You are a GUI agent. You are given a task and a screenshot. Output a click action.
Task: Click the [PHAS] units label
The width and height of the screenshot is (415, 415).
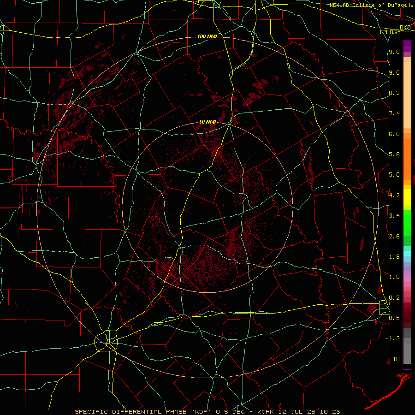(x=390, y=32)
